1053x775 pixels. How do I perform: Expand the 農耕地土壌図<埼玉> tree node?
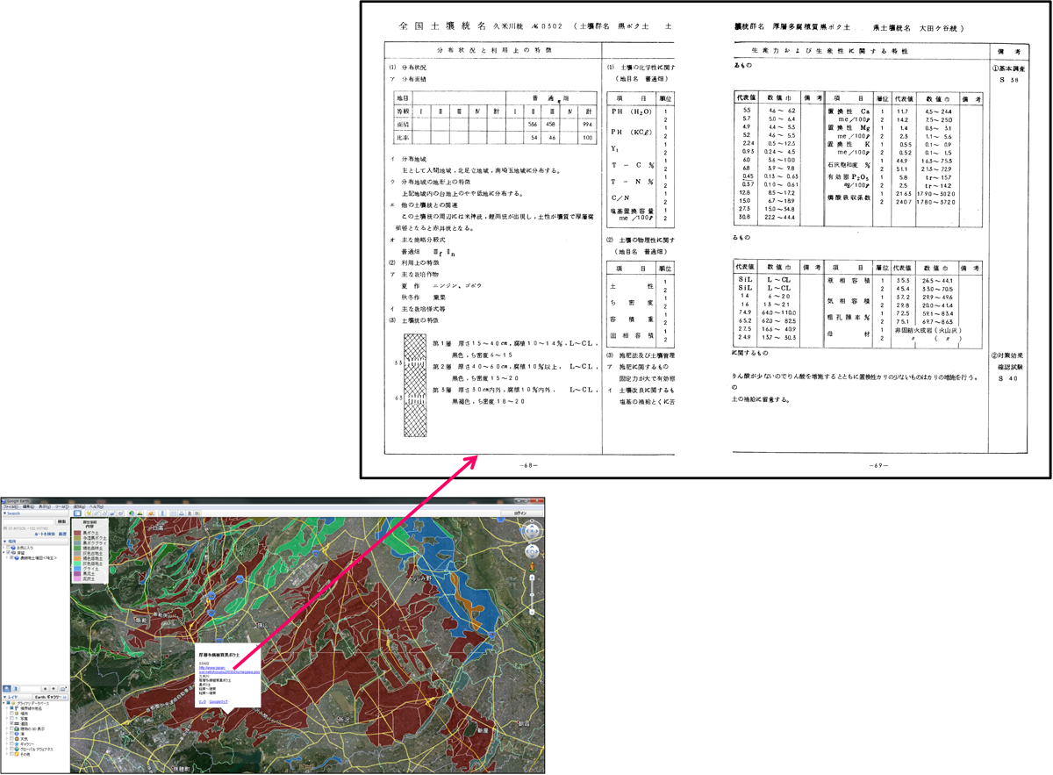(x=7, y=557)
